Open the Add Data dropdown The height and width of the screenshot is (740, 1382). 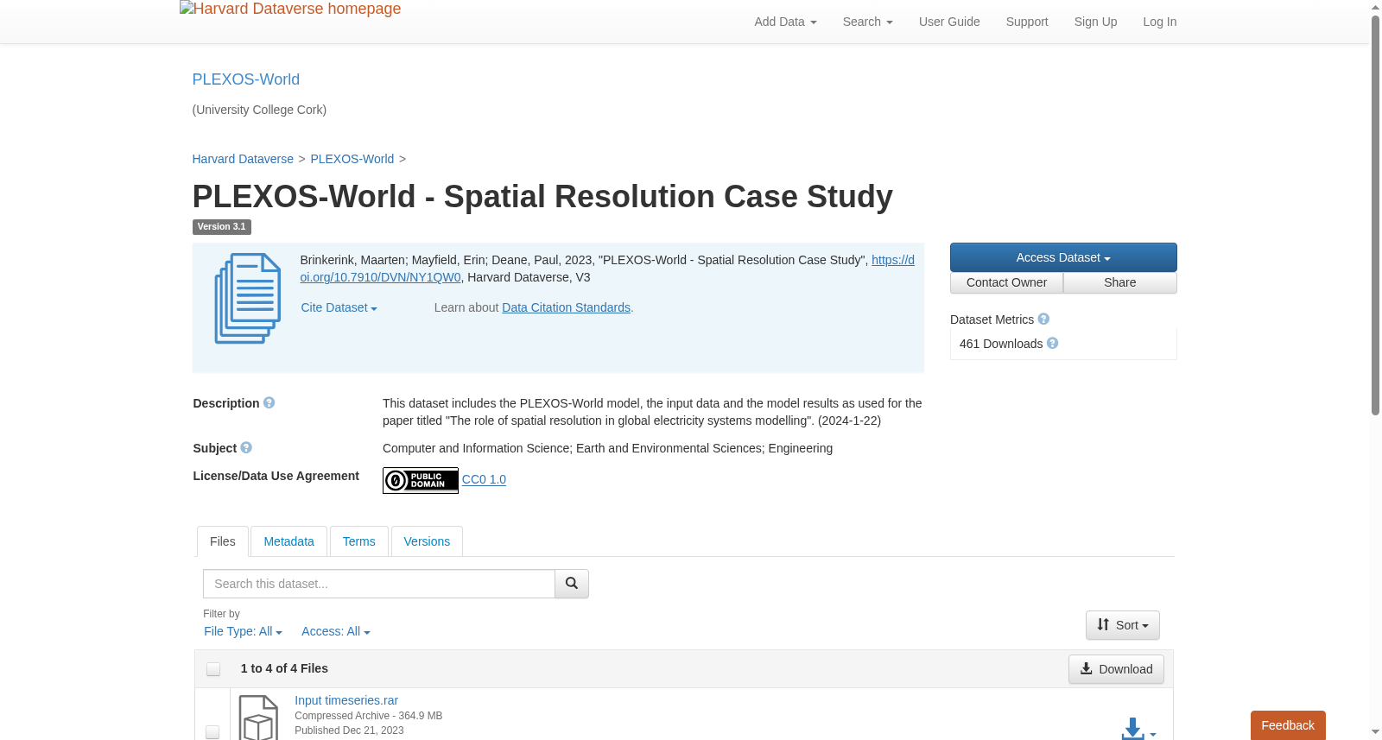(x=785, y=22)
